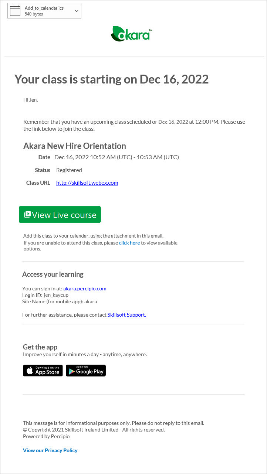The width and height of the screenshot is (267, 474).
Task: Click the Access your learning heading
Action: [53, 274]
